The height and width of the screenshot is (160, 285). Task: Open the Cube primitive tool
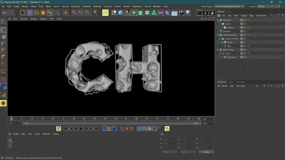(x=120, y=13)
